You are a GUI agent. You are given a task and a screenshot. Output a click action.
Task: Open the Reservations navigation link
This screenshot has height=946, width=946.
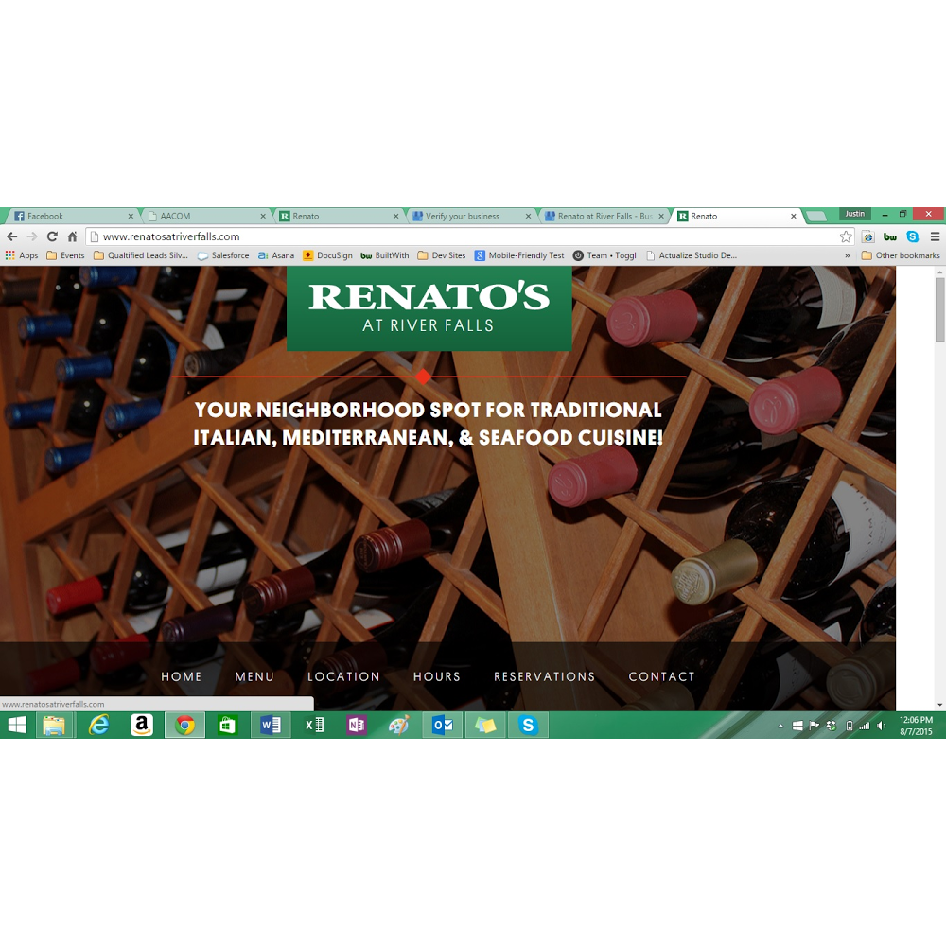coord(544,676)
